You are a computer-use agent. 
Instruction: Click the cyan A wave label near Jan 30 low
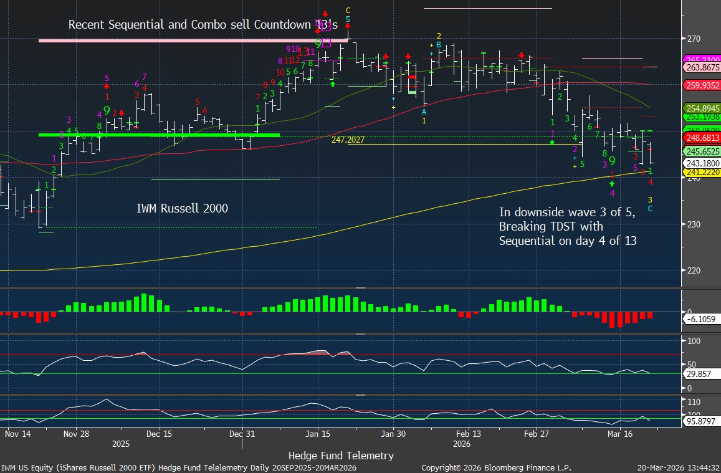click(x=424, y=112)
